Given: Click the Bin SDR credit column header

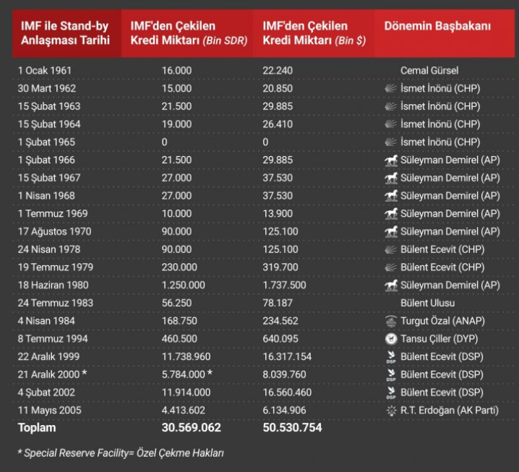Looking at the screenshot, I should [188, 34].
